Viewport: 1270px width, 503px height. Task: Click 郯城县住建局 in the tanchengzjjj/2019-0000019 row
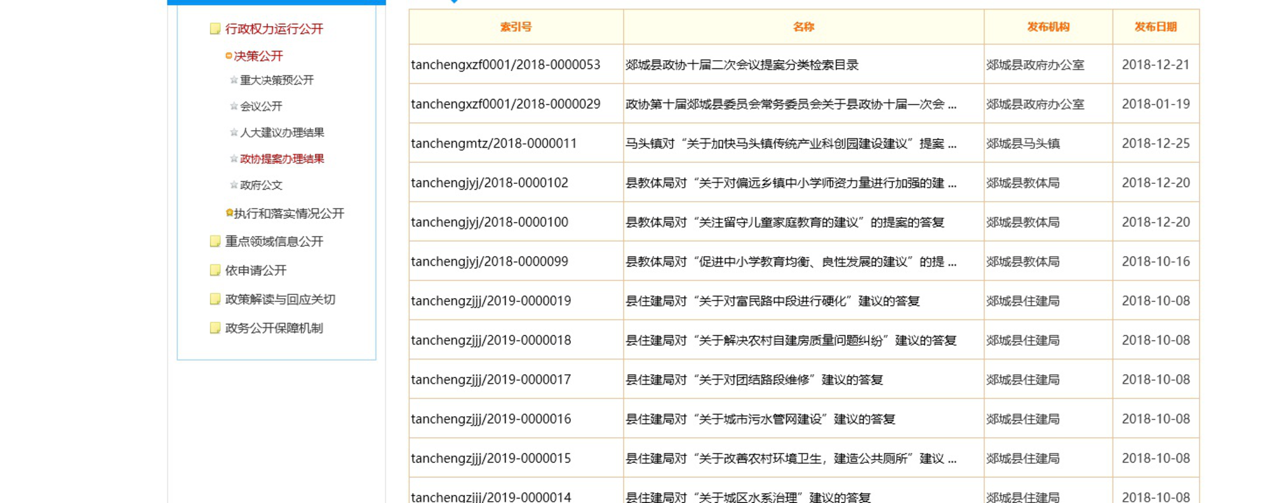1023,301
